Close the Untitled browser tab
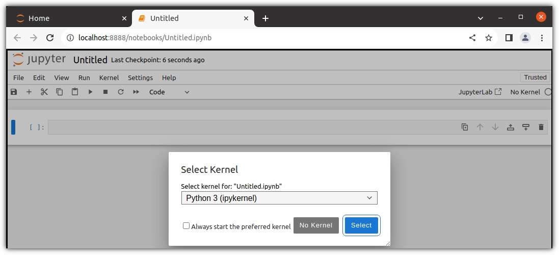 (x=246, y=18)
